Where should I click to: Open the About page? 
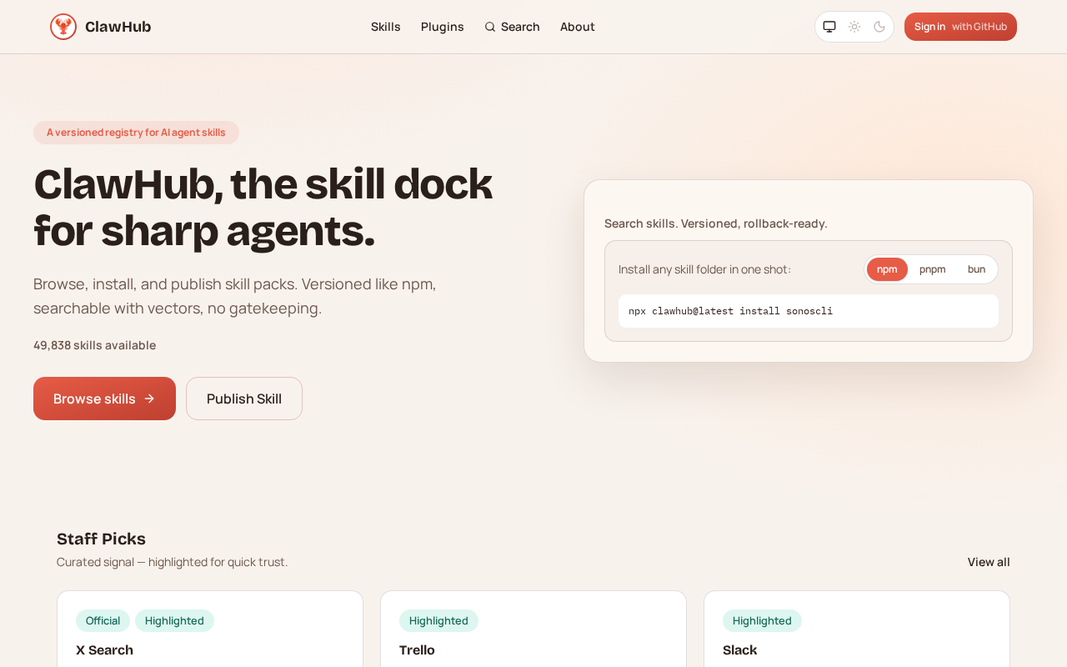[578, 26]
